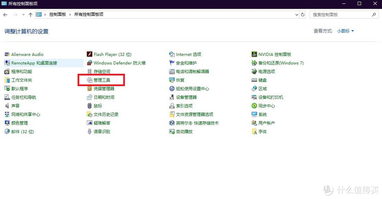Click the 程序和功能 link

click(x=22, y=71)
